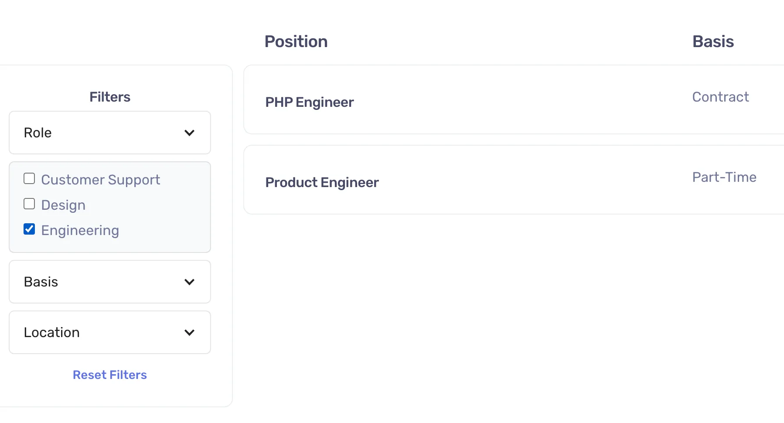Click the chevron icon in Role dropdown

(x=189, y=133)
